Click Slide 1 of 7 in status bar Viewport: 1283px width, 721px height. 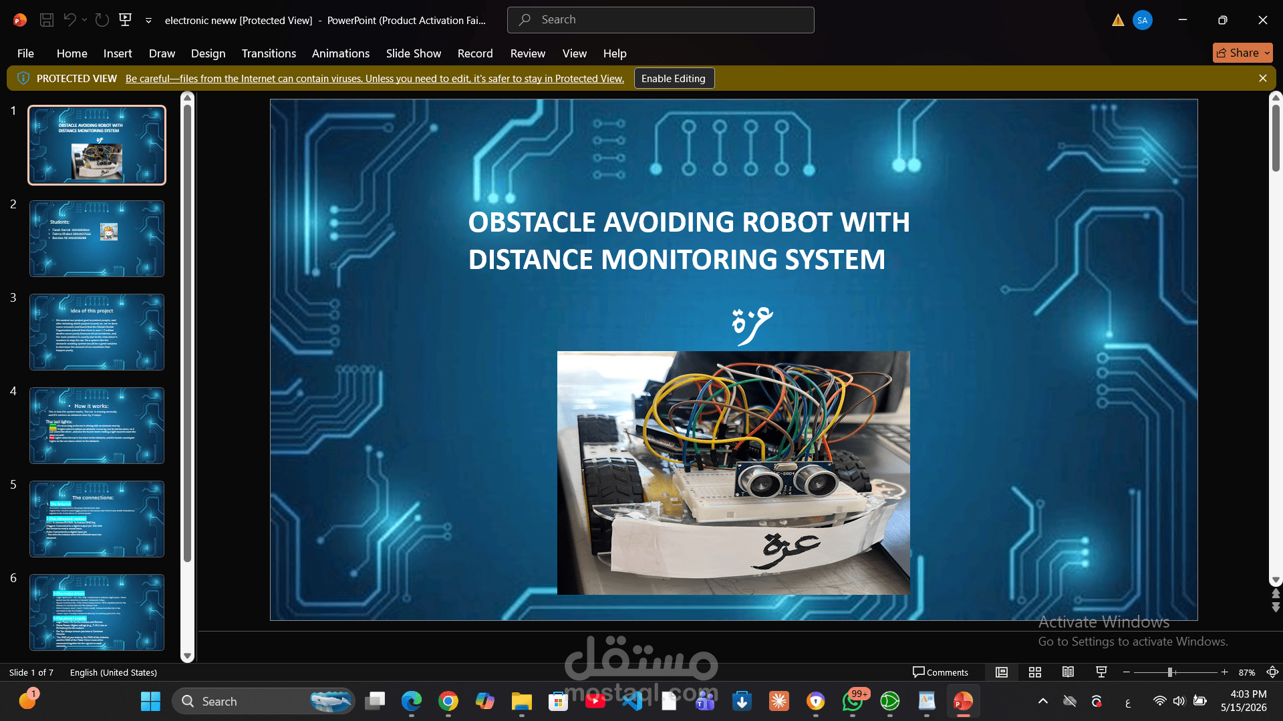coord(31,672)
